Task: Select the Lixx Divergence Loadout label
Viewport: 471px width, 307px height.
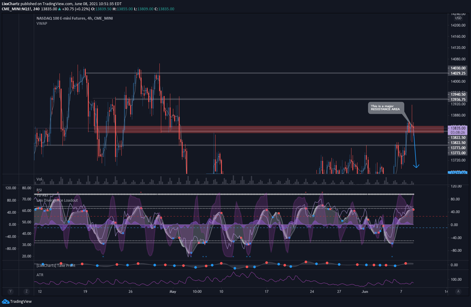Action: [57, 200]
